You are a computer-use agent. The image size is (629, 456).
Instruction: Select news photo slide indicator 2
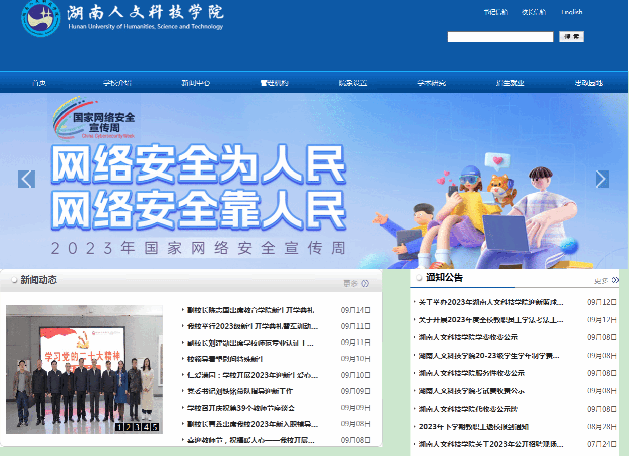tap(129, 428)
